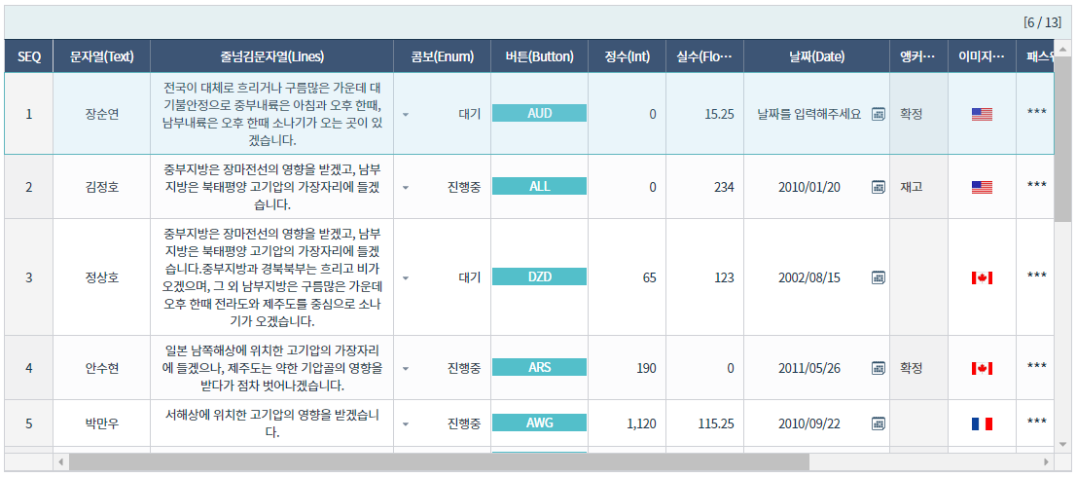
Task: Click the 234 float cell
Action: click(704, 186)
